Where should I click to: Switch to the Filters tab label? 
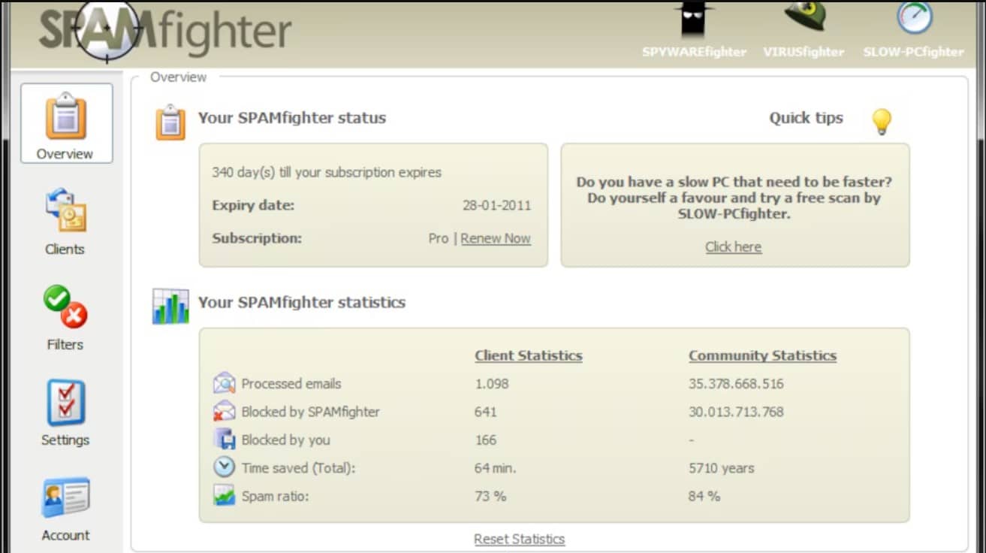point(65,345)
